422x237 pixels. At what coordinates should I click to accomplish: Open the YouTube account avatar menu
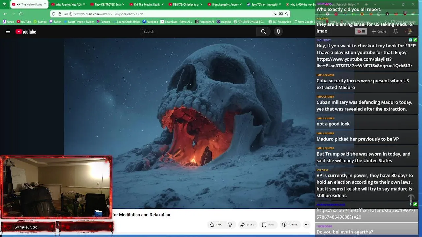(408, 32)
